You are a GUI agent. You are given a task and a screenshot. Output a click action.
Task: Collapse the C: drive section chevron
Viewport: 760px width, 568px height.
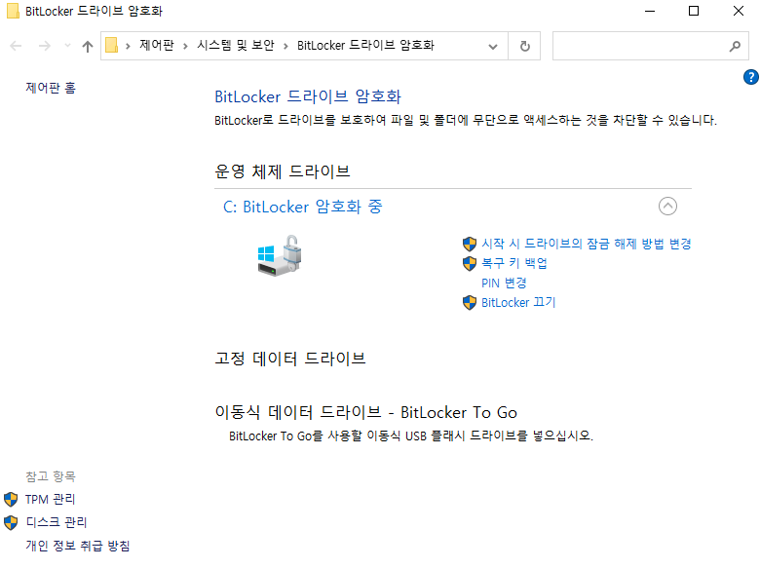[x=667, y=206]
